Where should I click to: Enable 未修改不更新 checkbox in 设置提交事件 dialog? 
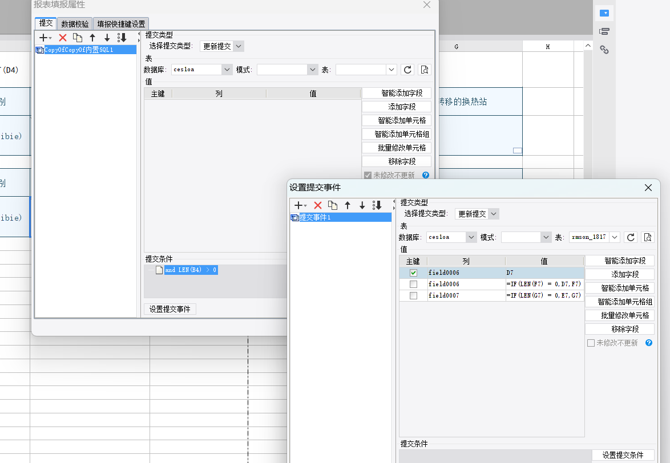tap(591, 343)
